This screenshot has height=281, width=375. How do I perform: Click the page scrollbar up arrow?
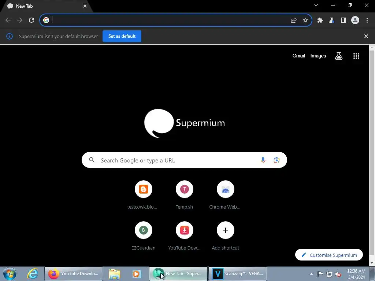click(372, 48)
